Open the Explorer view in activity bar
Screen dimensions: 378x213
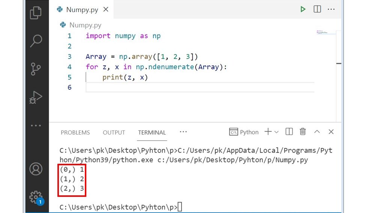36,12
